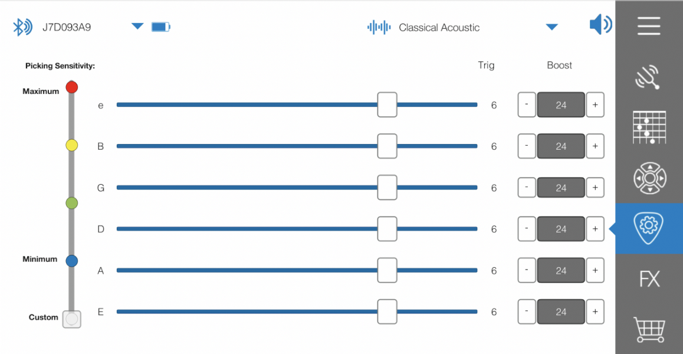
Task: Open the hamburger menu
Action: coord(649,27)
